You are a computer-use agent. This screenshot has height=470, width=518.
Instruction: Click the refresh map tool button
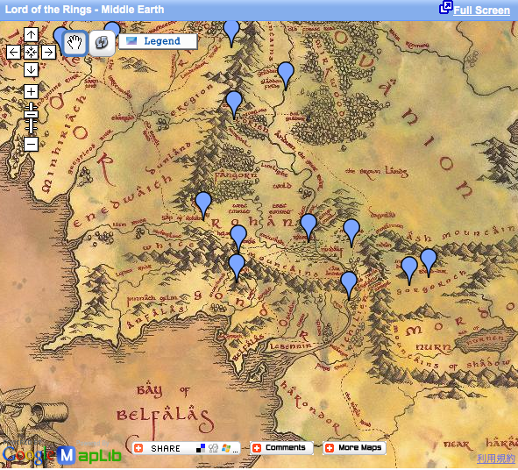pos(102,43)
